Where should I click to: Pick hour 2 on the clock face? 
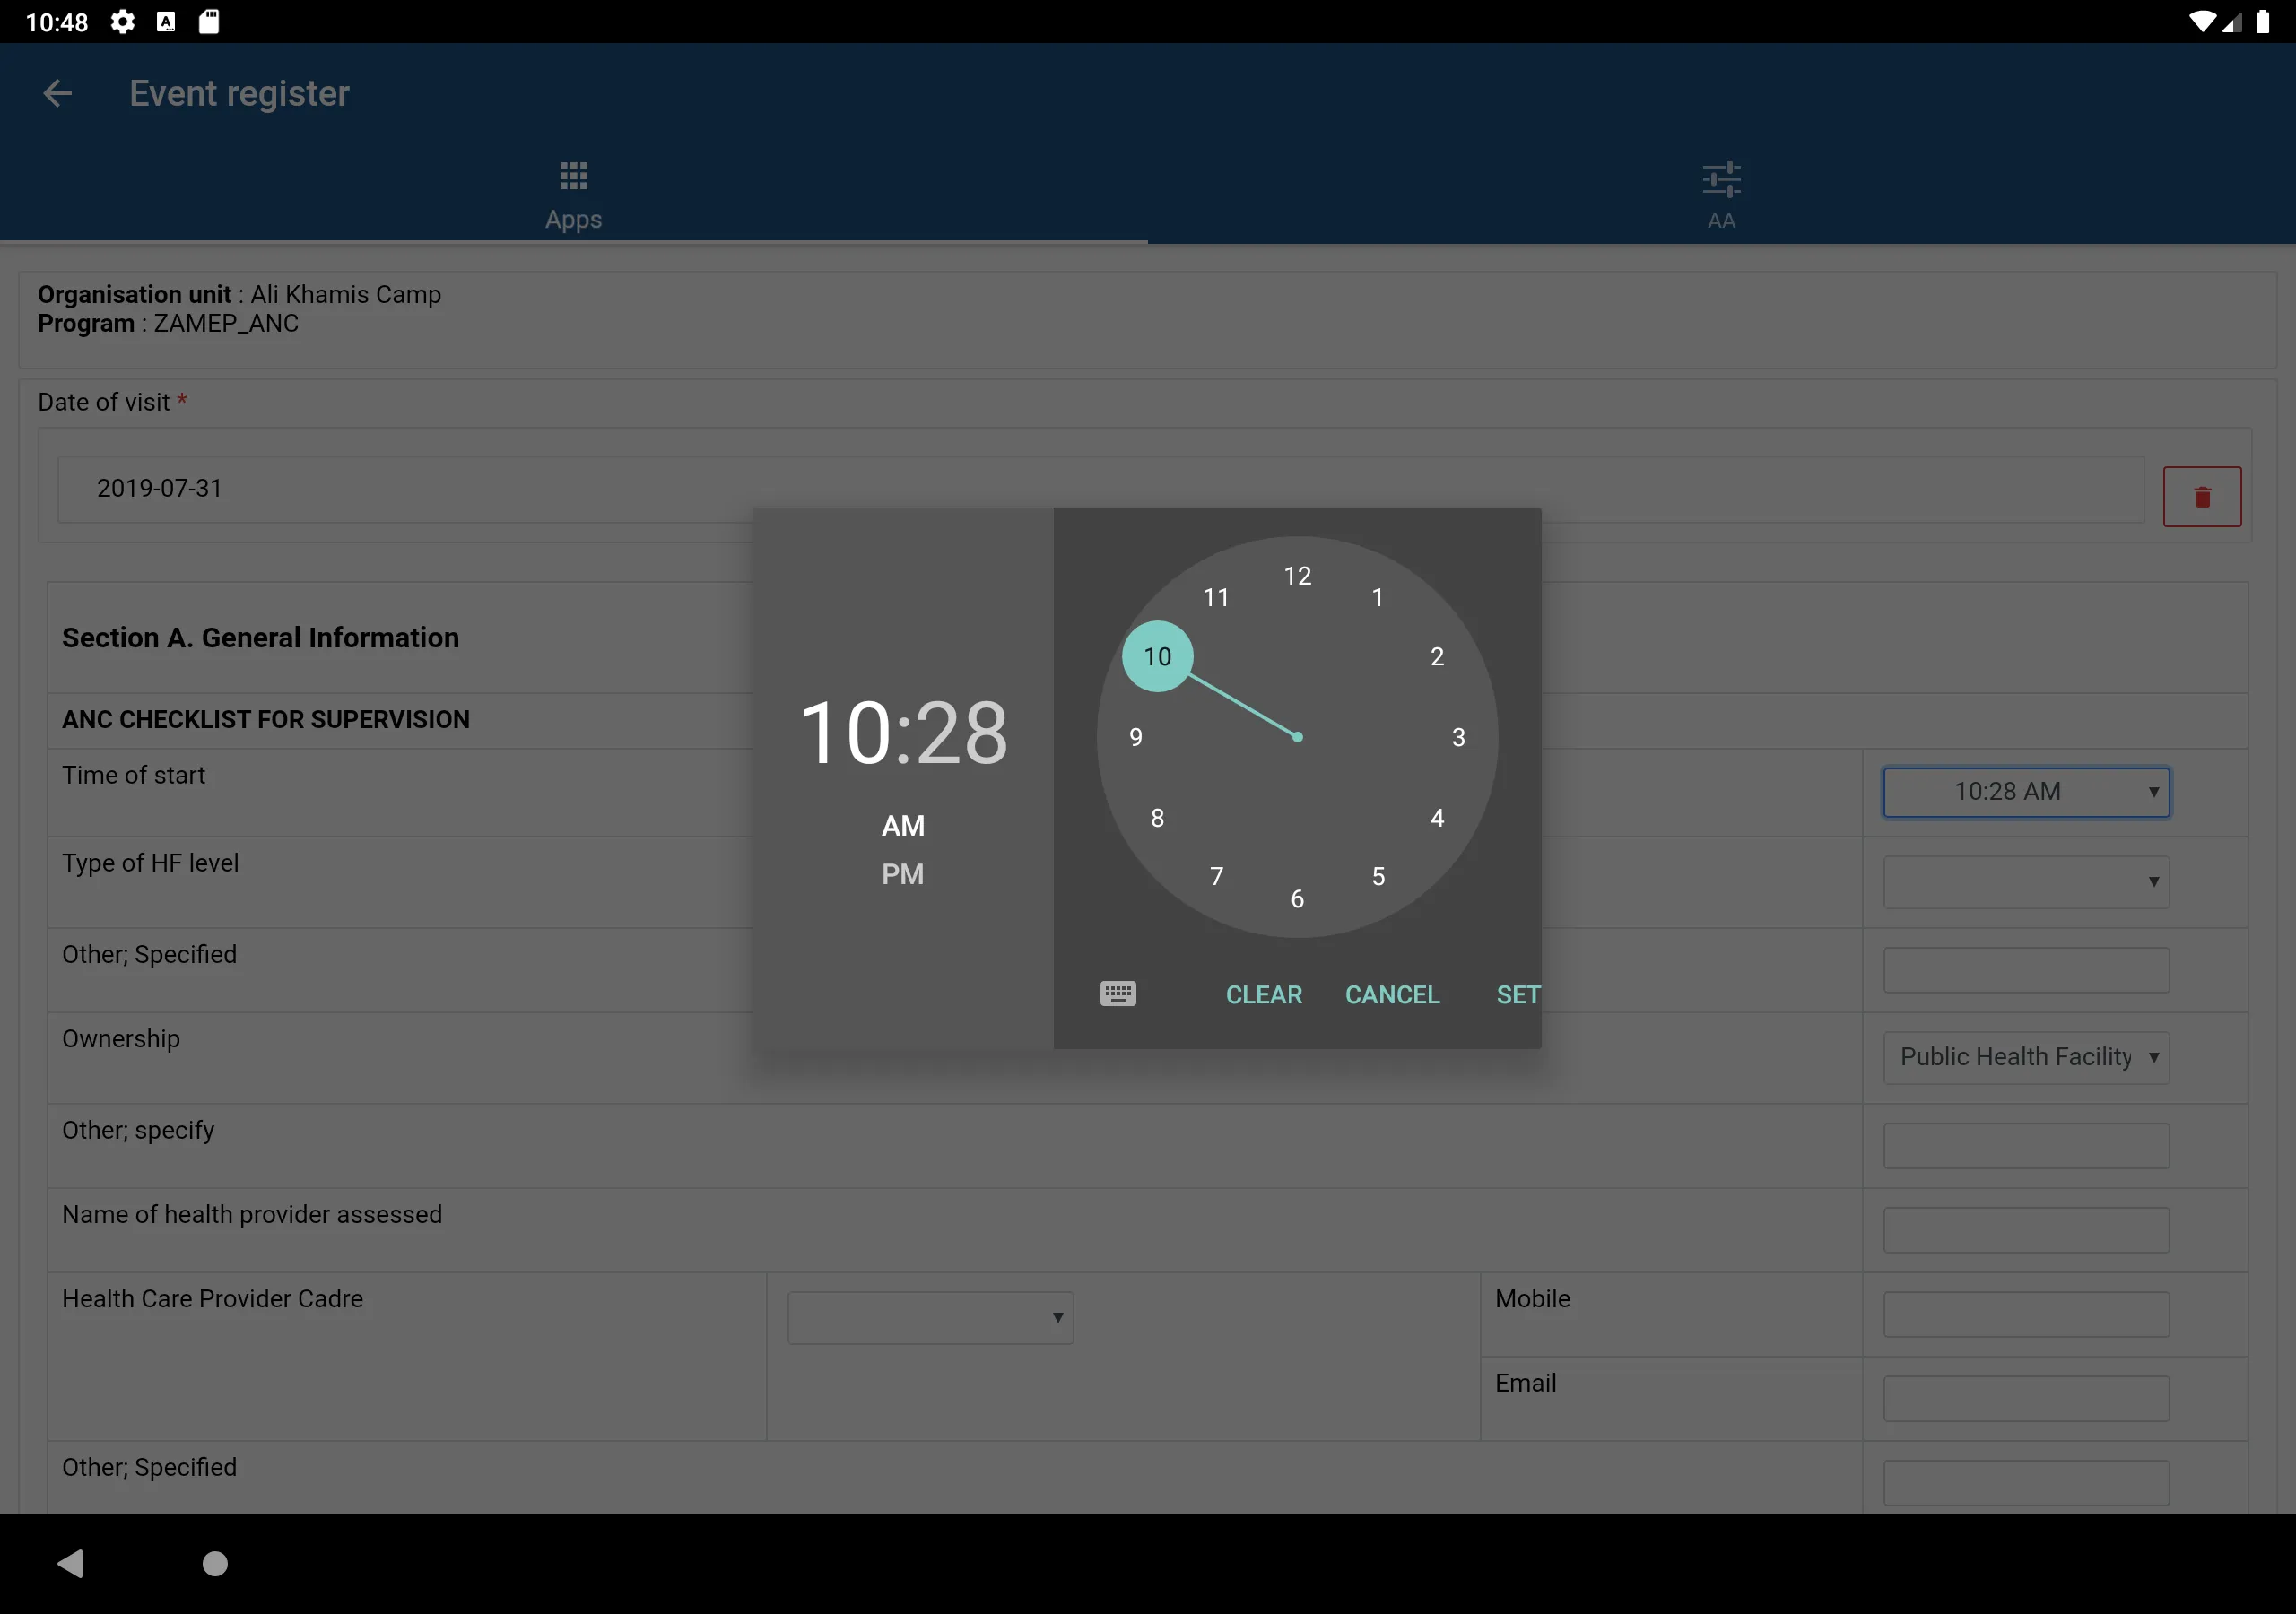(1437, 656)
